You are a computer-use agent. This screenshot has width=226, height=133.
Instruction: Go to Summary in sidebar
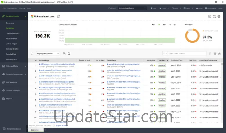[x=10, y=23]
